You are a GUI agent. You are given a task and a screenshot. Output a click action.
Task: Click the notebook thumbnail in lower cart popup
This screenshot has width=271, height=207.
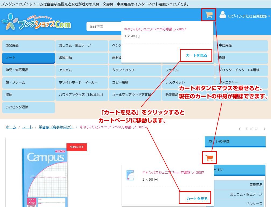click(130, 176)
